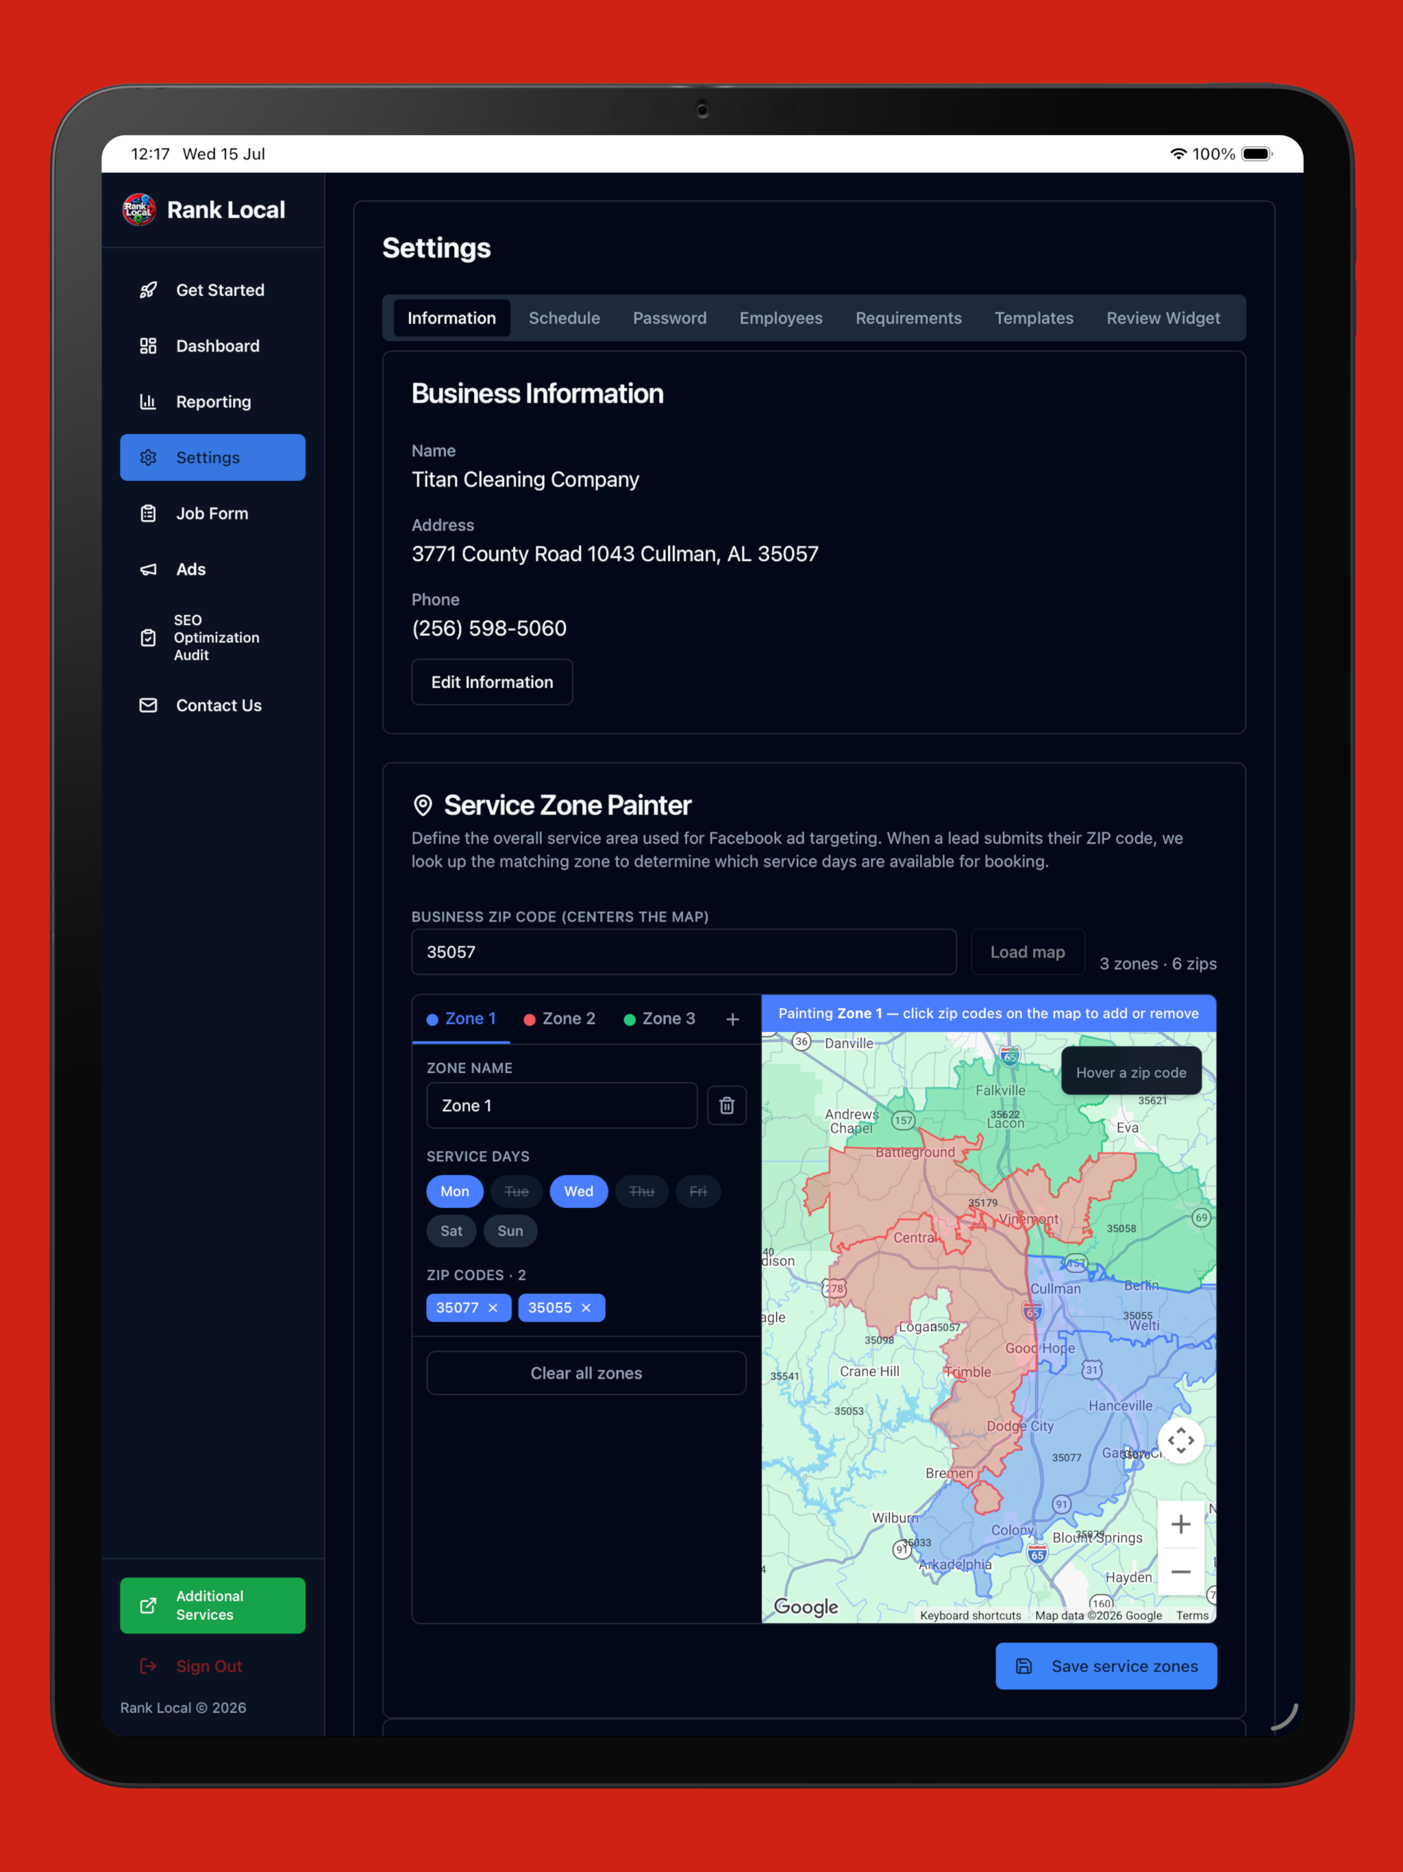Focus the business zip code field
The height and width of the screenshot is (1872, 1403).
684,952
